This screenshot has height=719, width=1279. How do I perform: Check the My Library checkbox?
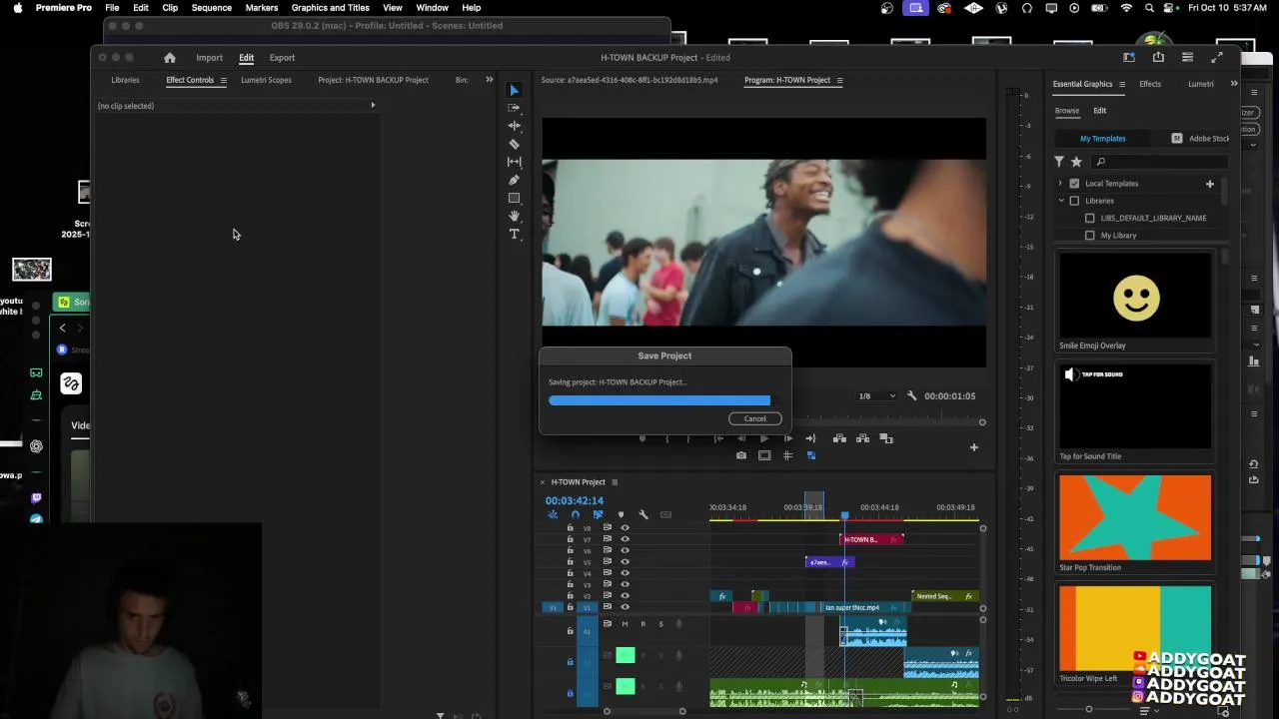coord(1090,236)
